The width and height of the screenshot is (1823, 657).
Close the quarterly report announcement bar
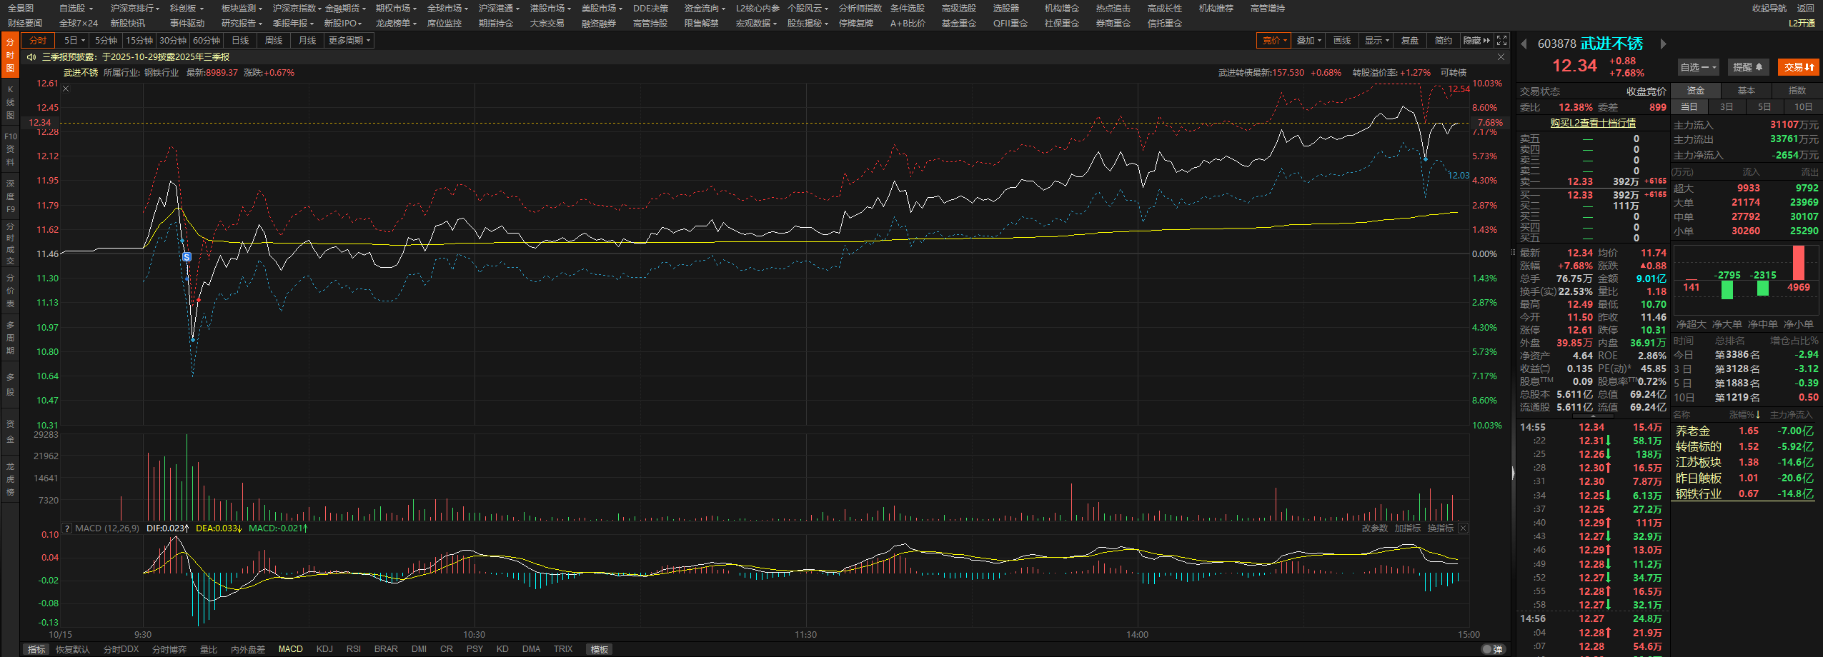tap(1501, 57)
